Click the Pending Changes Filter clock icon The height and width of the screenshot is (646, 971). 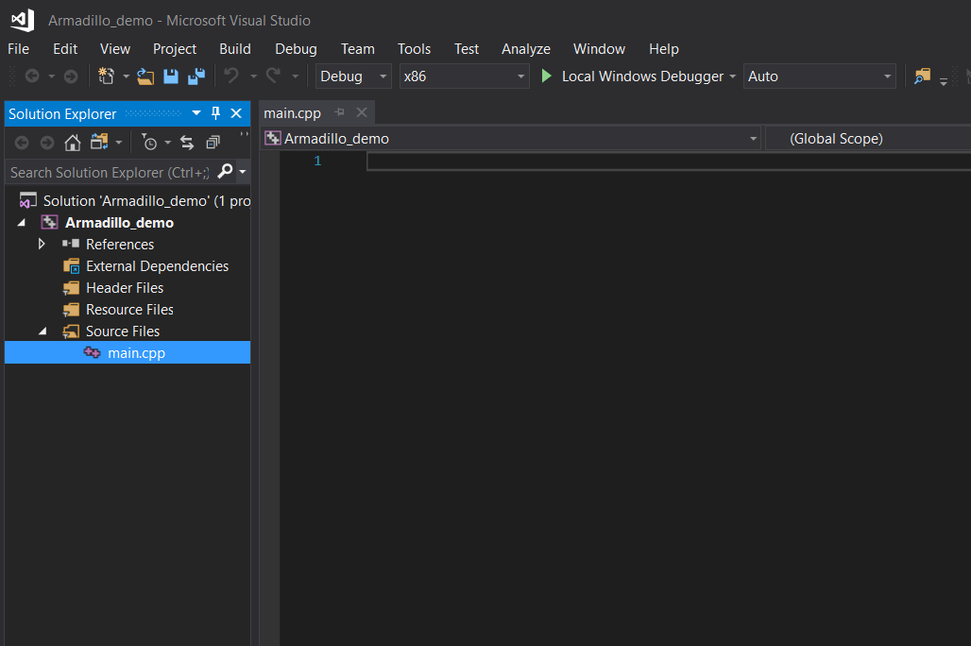(149, 143)
